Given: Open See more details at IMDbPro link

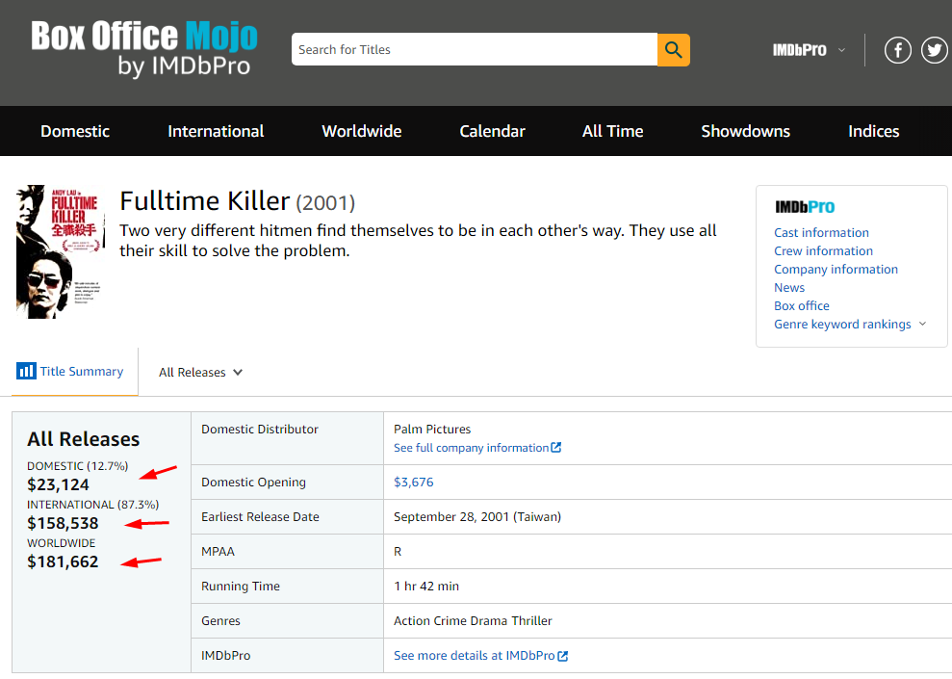Looking at the screenshot, I should pyautogui.click(x=480, y=656).
